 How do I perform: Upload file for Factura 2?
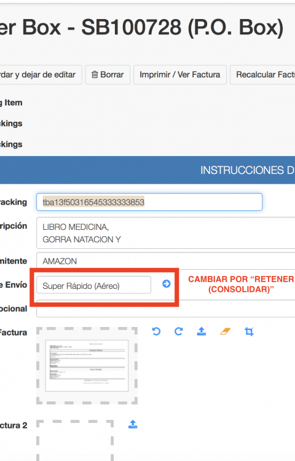click(x=133, y=424)
